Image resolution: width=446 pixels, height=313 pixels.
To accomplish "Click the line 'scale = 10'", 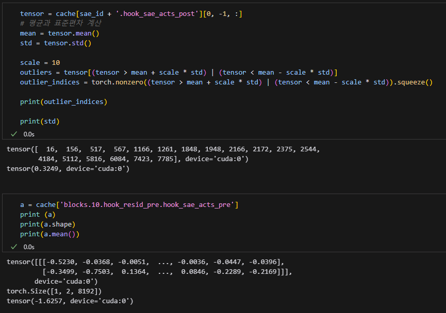I will 40,62.
